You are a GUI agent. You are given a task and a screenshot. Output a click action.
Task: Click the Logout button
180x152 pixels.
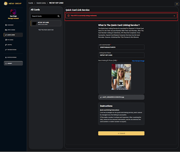13,63
